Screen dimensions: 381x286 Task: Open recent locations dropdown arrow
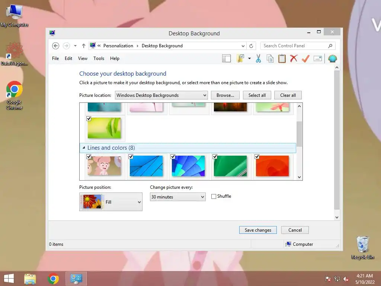75,46
